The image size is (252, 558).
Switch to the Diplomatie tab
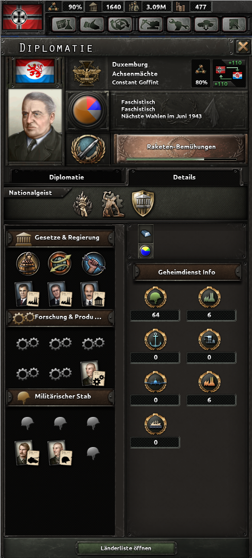67,177
